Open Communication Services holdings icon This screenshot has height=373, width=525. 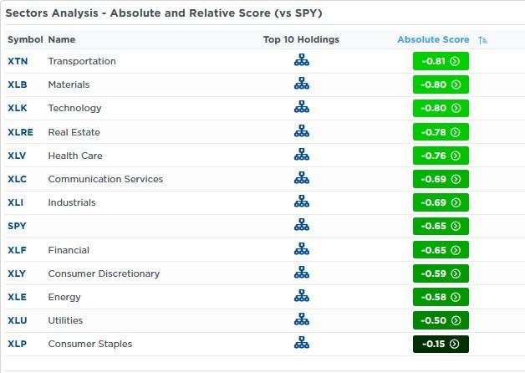pyautogui.click(x=302, y=179)
